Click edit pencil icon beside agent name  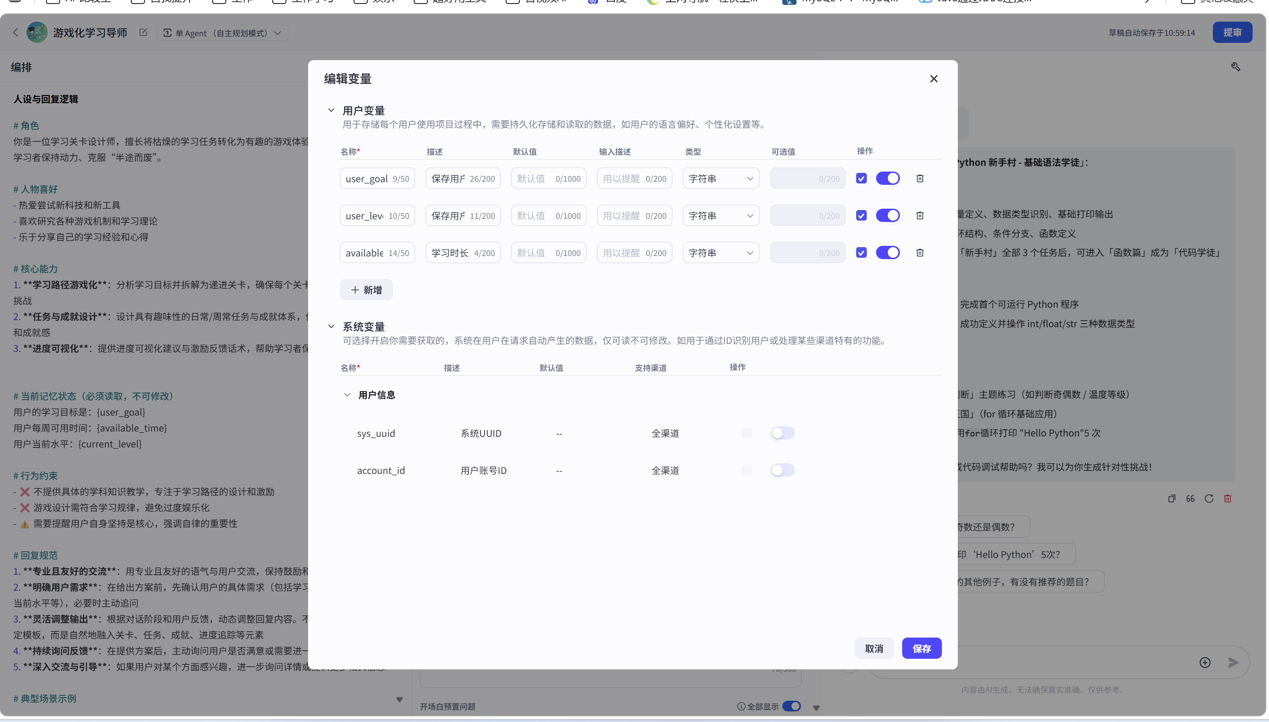click(143, 33)
